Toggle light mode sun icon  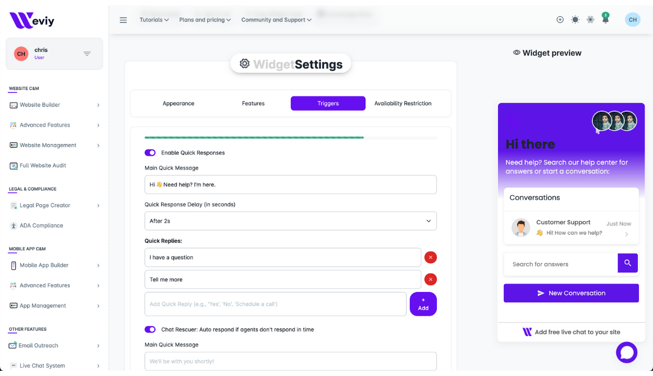point(575,20)
